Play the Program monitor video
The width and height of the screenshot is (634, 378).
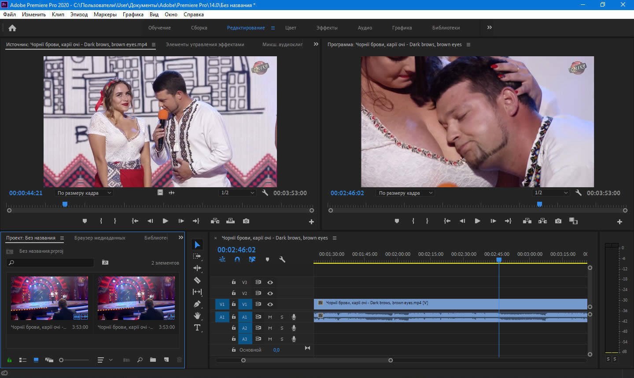click(x=477, y=221)
